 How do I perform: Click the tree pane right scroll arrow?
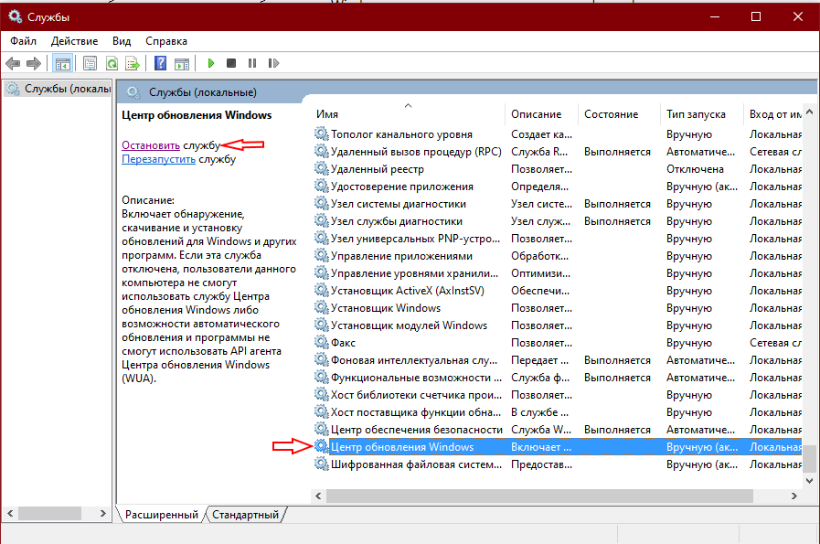click(103, 514)
